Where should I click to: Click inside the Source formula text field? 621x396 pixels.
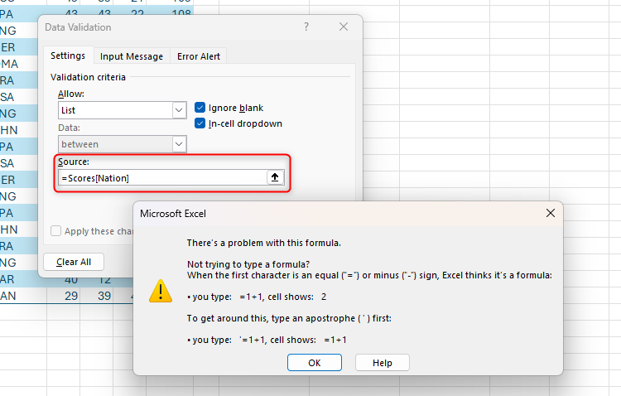click(161, 177)
